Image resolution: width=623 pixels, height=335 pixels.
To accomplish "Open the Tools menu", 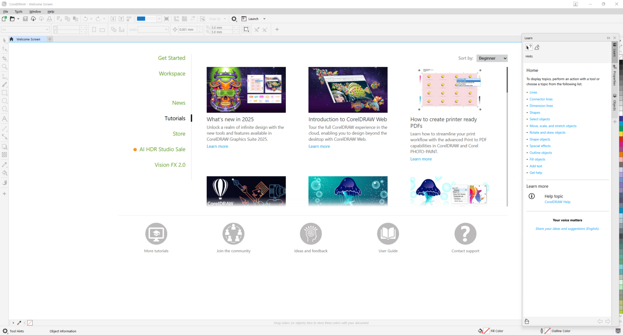I will click(x=19, y=12).
